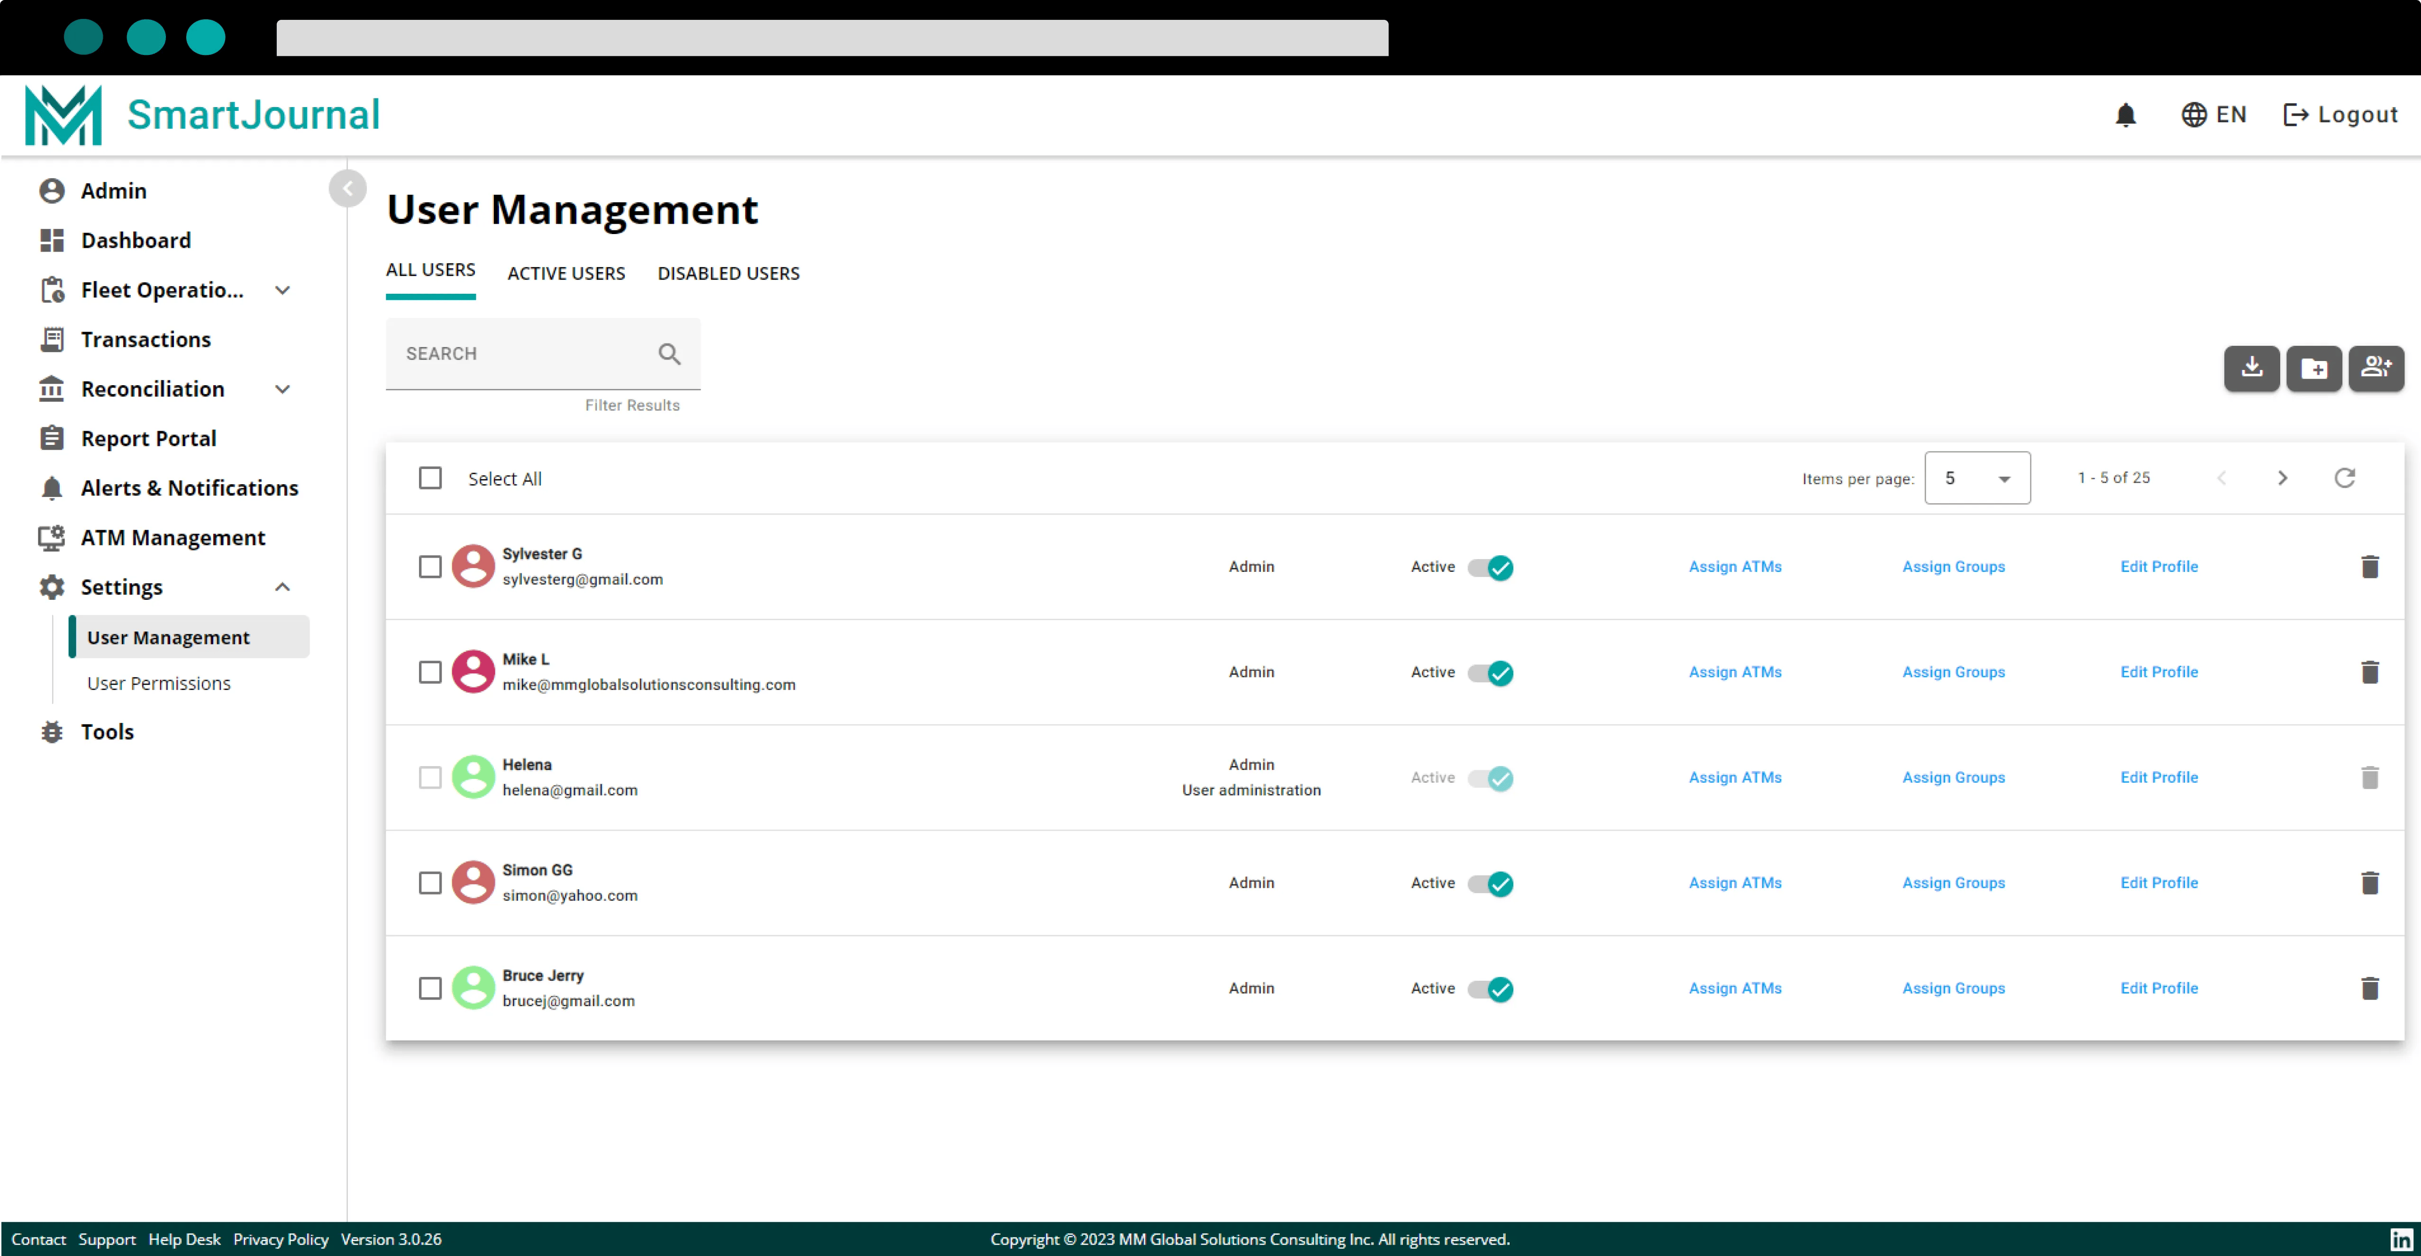Open Dashboard from sidebar
The height and width of the screenshot is (1256, 2421).
point(136,241)
